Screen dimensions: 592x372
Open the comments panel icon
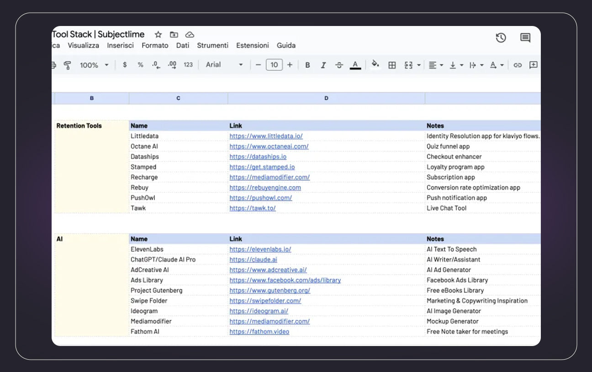tap(525, 38)
